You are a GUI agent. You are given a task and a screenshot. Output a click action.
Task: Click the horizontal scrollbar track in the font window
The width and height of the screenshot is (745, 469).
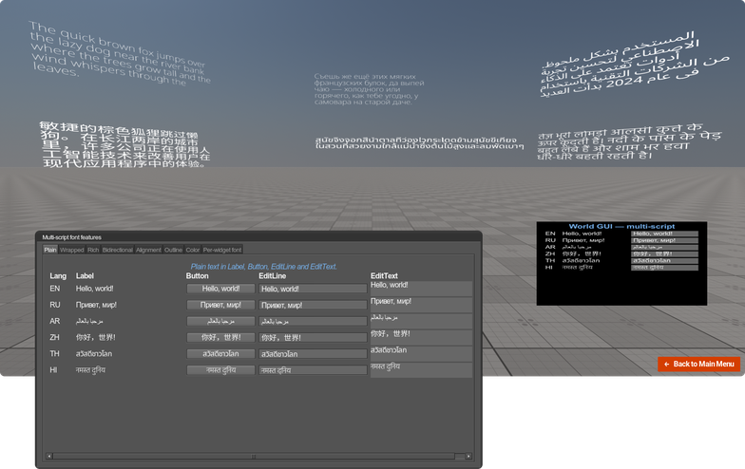(258, 456)
